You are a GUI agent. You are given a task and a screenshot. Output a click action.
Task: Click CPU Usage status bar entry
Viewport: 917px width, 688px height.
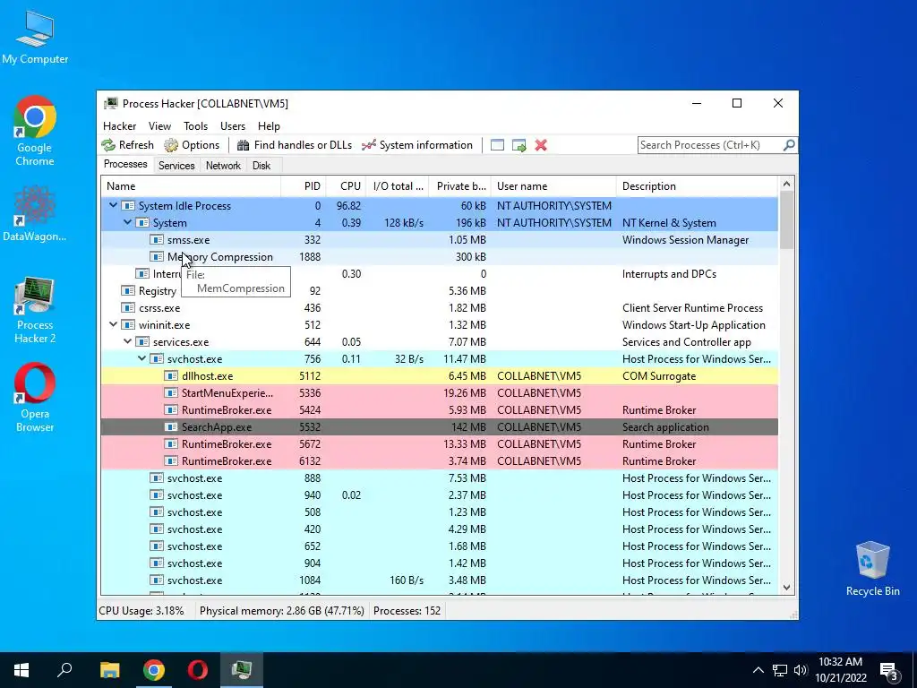[141, 611]
